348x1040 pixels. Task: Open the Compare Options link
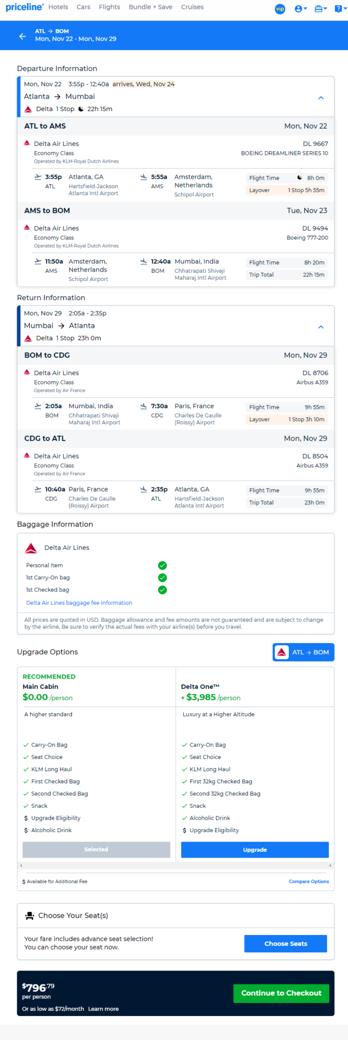(309, 881)
